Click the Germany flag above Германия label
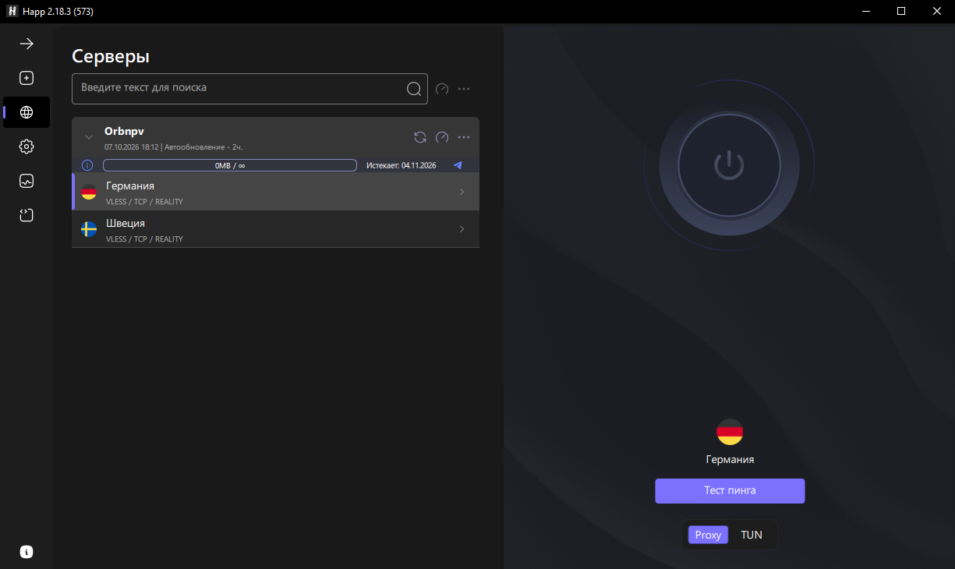955x569 pixels. pyautogui.click(x=730, y=432)
